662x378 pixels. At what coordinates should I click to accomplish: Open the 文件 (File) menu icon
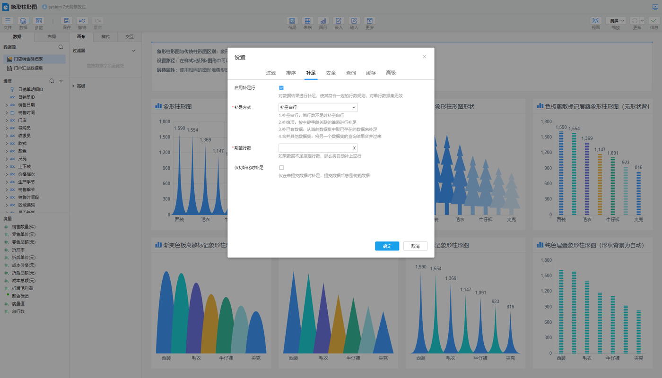pos(8,21)
